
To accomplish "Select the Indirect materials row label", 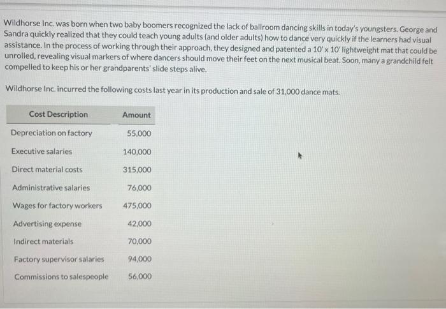I will [43, 241].
